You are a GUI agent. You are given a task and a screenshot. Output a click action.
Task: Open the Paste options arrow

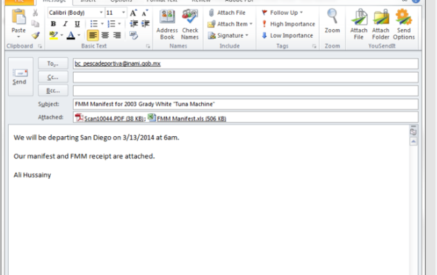point(18,37)
